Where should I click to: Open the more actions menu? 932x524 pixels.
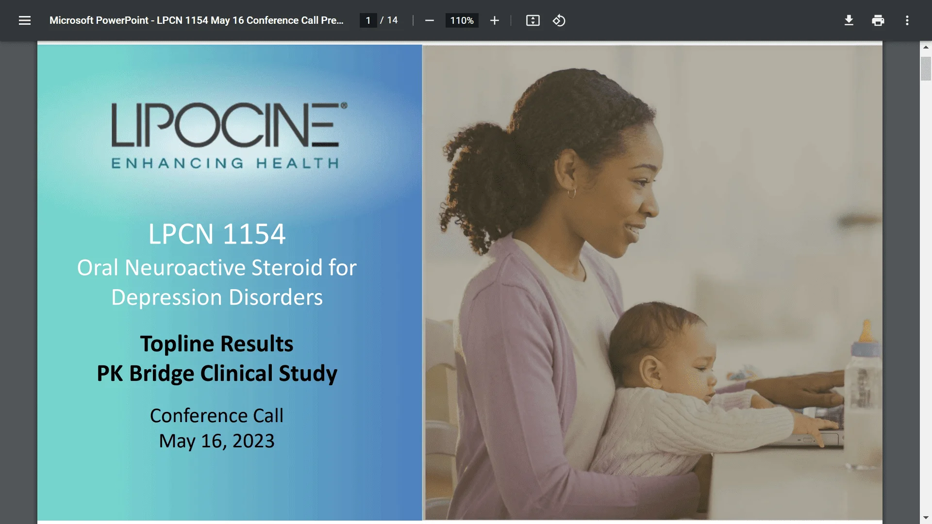tap(907, 20)
